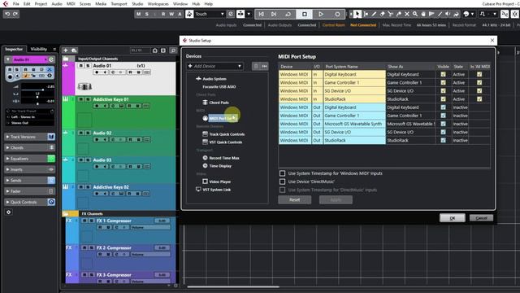Select the Comp hand tool
520x293 pixels.
[423, 14]
